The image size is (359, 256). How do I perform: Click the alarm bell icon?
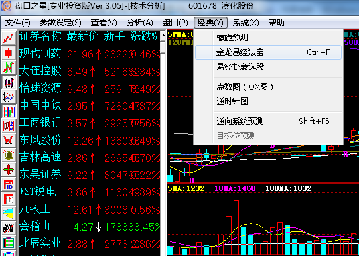coord(9,155)
